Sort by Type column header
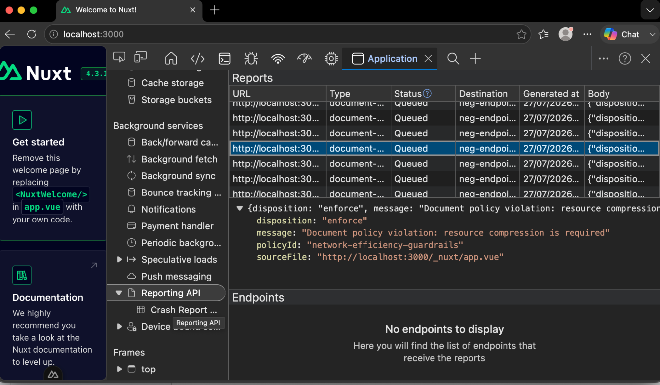The image size is (660, 385). (x=358, y=94)
